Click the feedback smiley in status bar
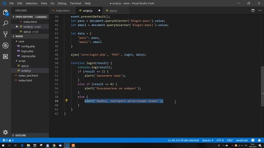264x148 pixels. 253,140
